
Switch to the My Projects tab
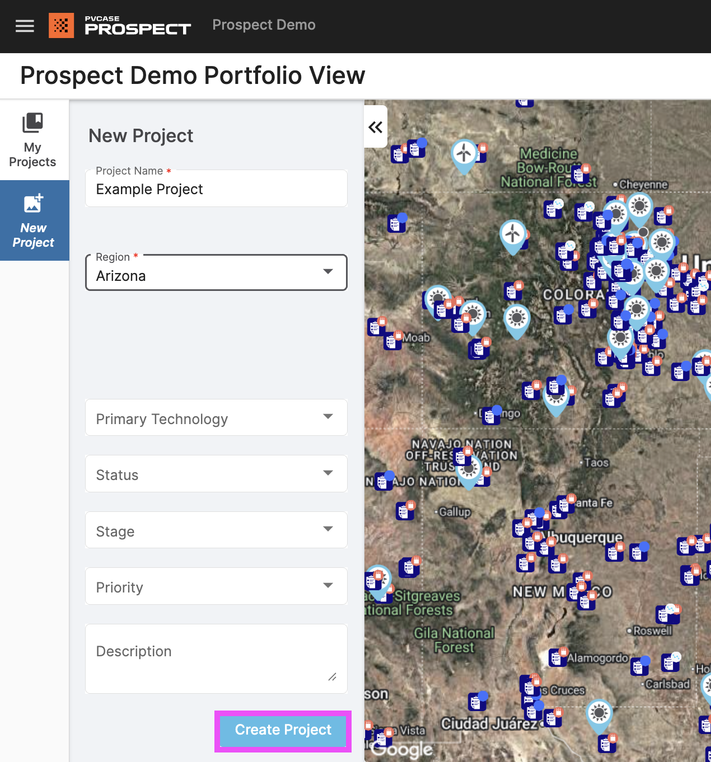pos(32,139)
